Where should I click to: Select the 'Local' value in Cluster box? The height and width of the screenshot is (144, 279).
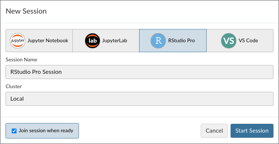[x=17, y=99]
